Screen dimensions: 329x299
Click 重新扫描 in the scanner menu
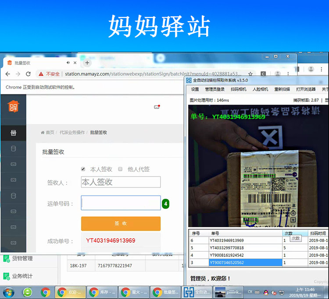click(282, 89)
